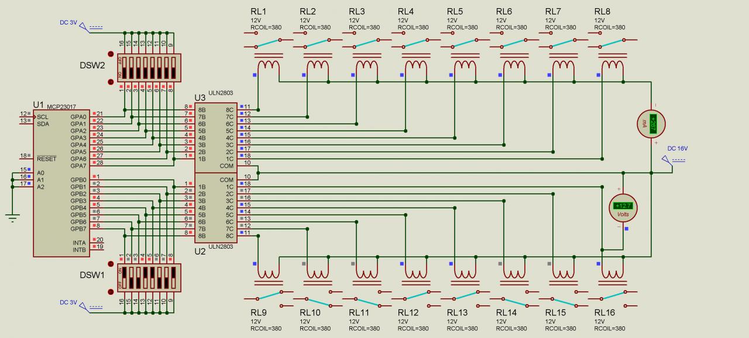Image resolution: width=749 pixels, height=338 pixels.
Task: Select the RL15 relay coil symbol
Action: 564,273
